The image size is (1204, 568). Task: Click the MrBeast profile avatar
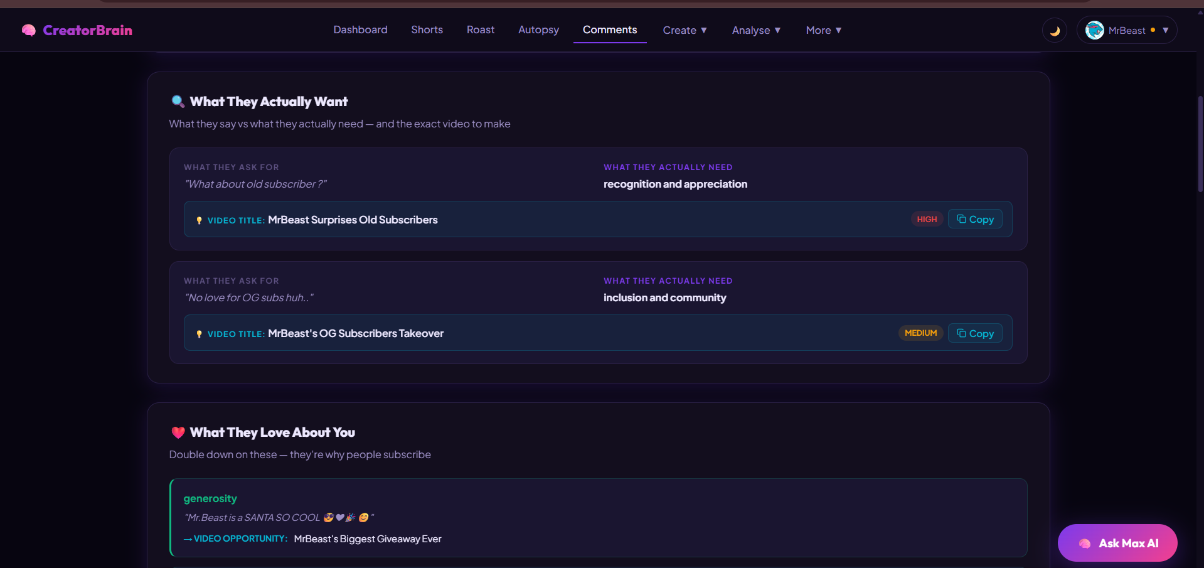pyautogui.click(x=1095, y=30)
